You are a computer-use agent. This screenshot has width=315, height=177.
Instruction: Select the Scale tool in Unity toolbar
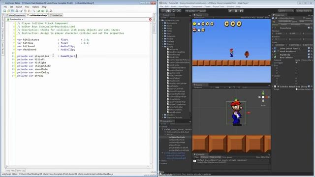[179, 11]
